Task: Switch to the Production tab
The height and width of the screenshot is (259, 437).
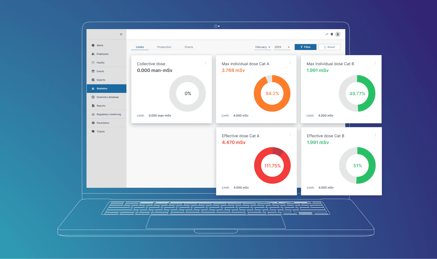Action: pyautogui.click(x=164, y=47)
